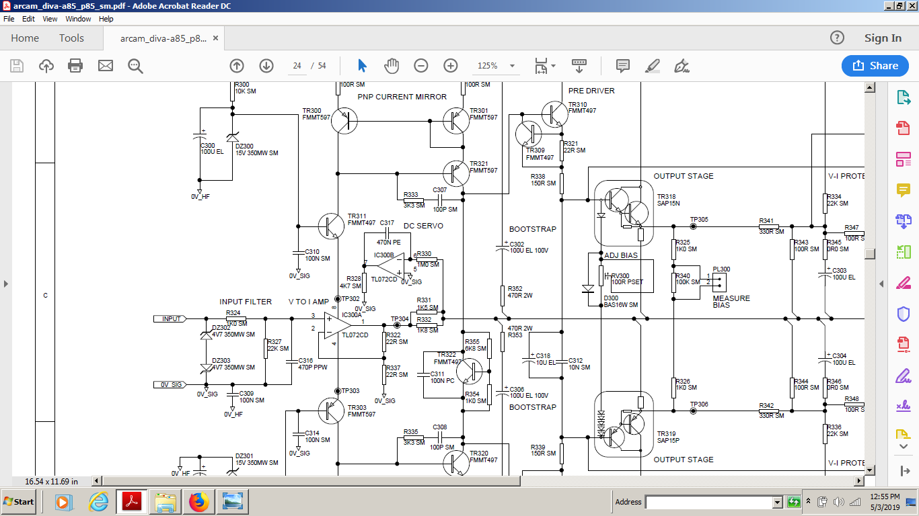Screen dimensions: 919x516
Task: Zoom in with plus icon
Action: 450,66
